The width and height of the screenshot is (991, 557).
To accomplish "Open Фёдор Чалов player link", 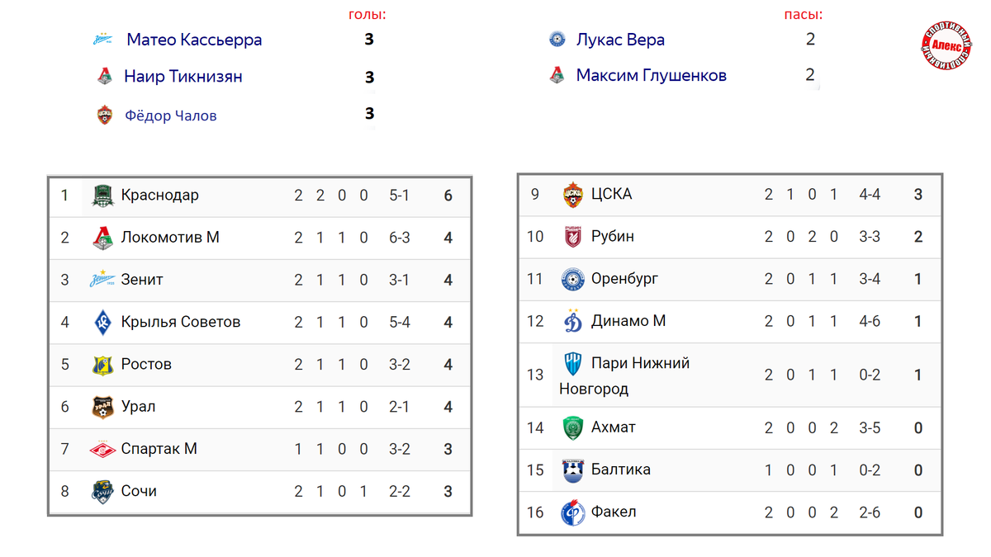I will pos(171,116).
